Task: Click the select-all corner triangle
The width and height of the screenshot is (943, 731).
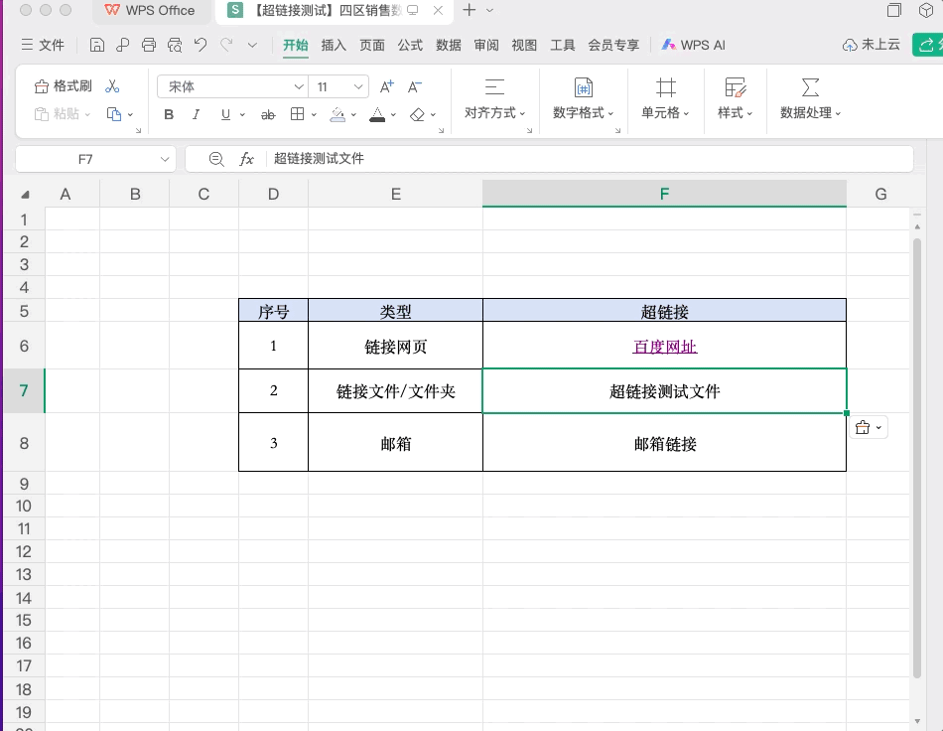Action: pos(25,195)
